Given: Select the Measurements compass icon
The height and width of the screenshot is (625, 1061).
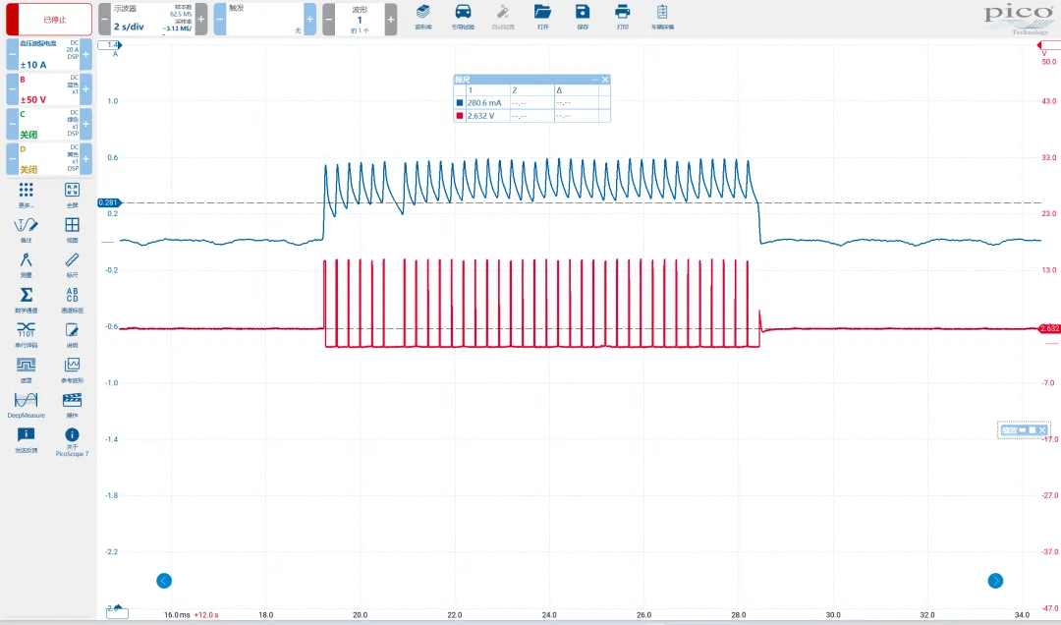Looking at the screenshot, I should click(27, 261).
